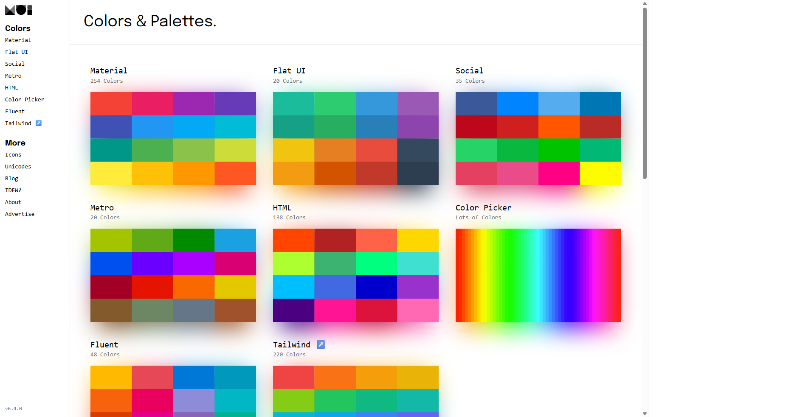This screenshot has width=786, height=417.
Task: Pick the brown swatch in Metro palette
Action: click(x=111, y=310)
